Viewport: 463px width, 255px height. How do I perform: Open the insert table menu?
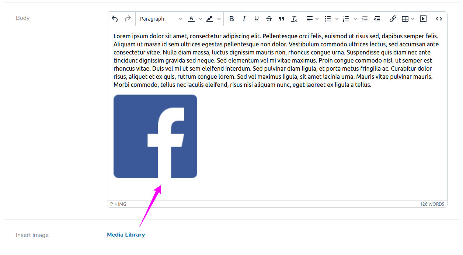pyautogui.click(x=408, y=19)
